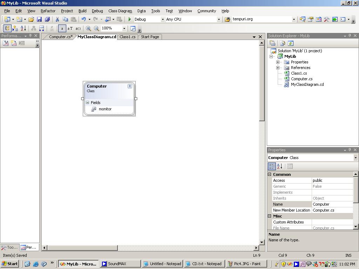Open the File menu
Image resolution: width=359 pixels, height=269 pixels.
(7, 11)
